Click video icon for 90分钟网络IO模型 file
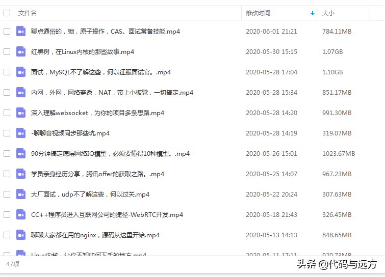This screenshot has width=385, height=277. point(21,153)
